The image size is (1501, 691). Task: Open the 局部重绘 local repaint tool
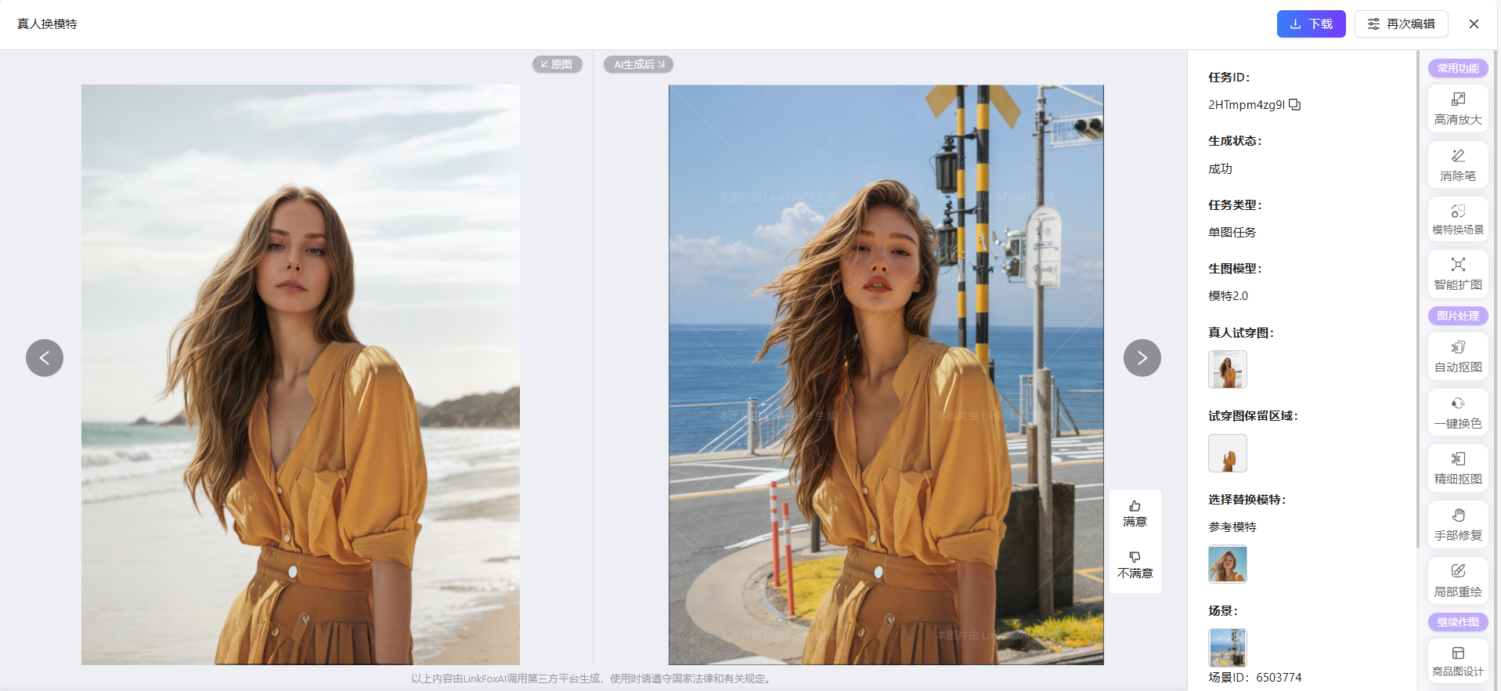click(x=1458, y=581)
